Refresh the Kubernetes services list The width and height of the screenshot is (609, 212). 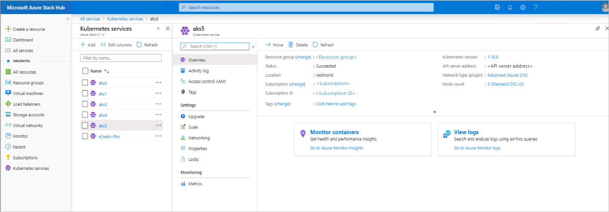coord(147,45)
